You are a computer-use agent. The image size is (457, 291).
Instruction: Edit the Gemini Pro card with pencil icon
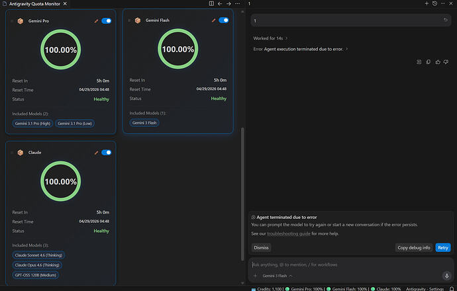96,21
